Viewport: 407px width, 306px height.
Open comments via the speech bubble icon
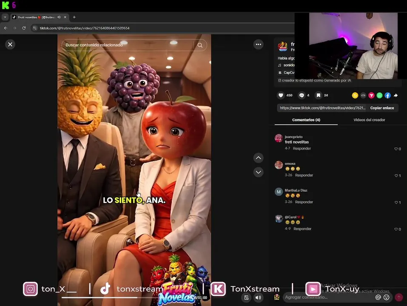pyautogui.click(x=302, y=96)
